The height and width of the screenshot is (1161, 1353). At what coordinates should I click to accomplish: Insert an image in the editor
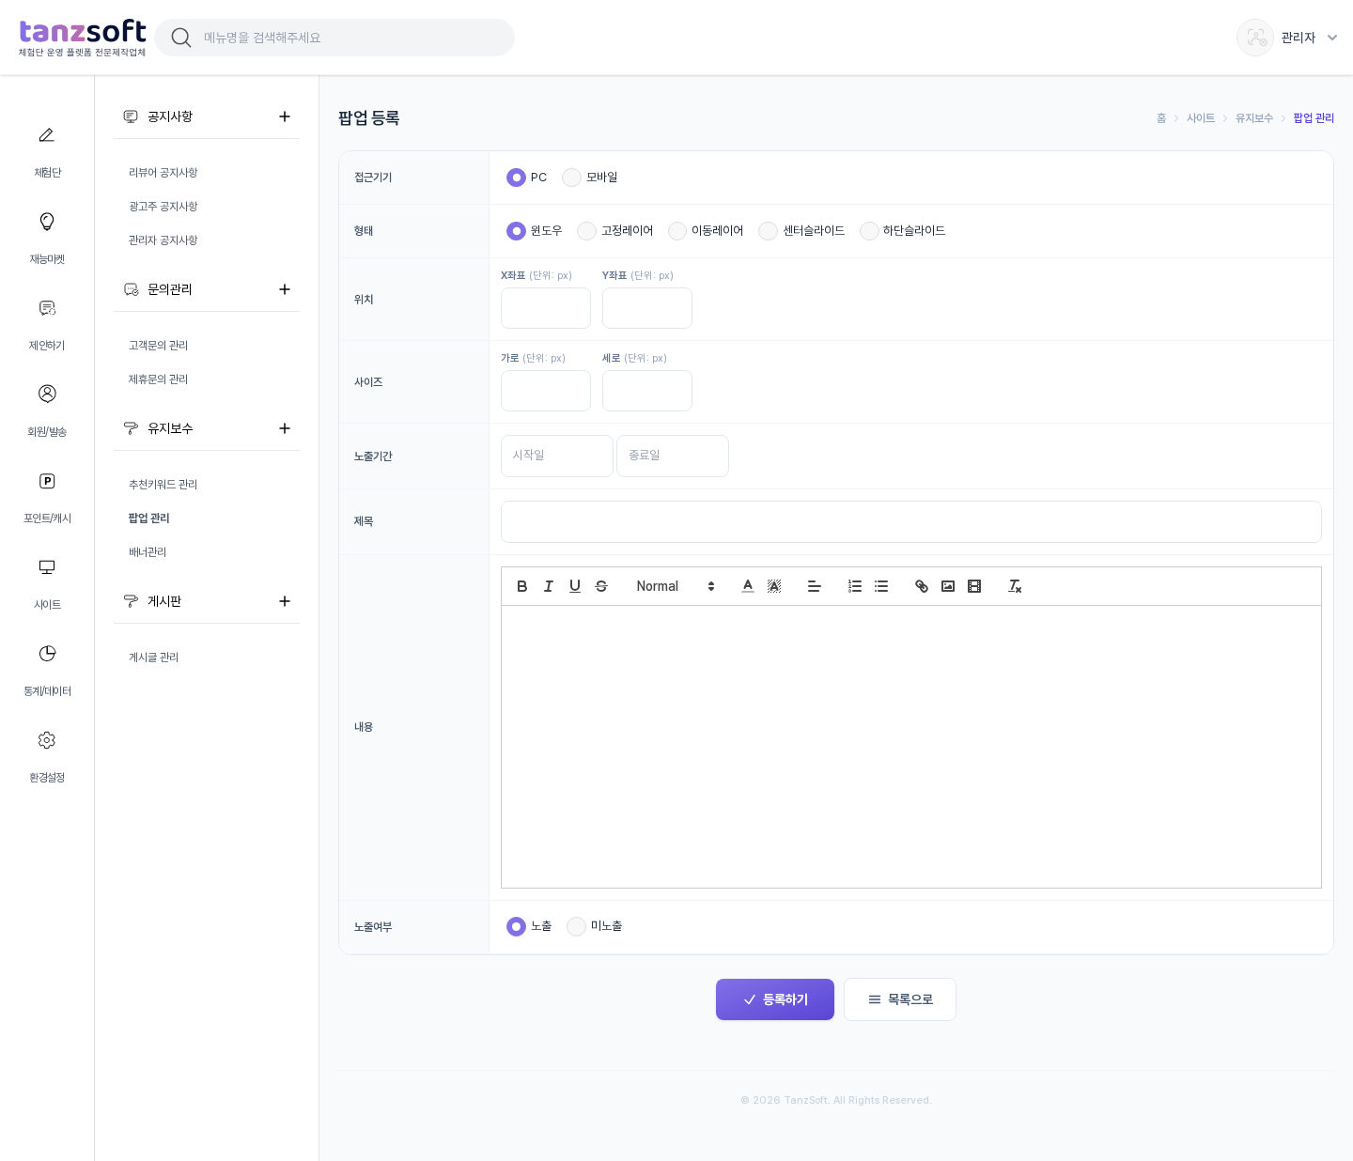tap(948, 586)
